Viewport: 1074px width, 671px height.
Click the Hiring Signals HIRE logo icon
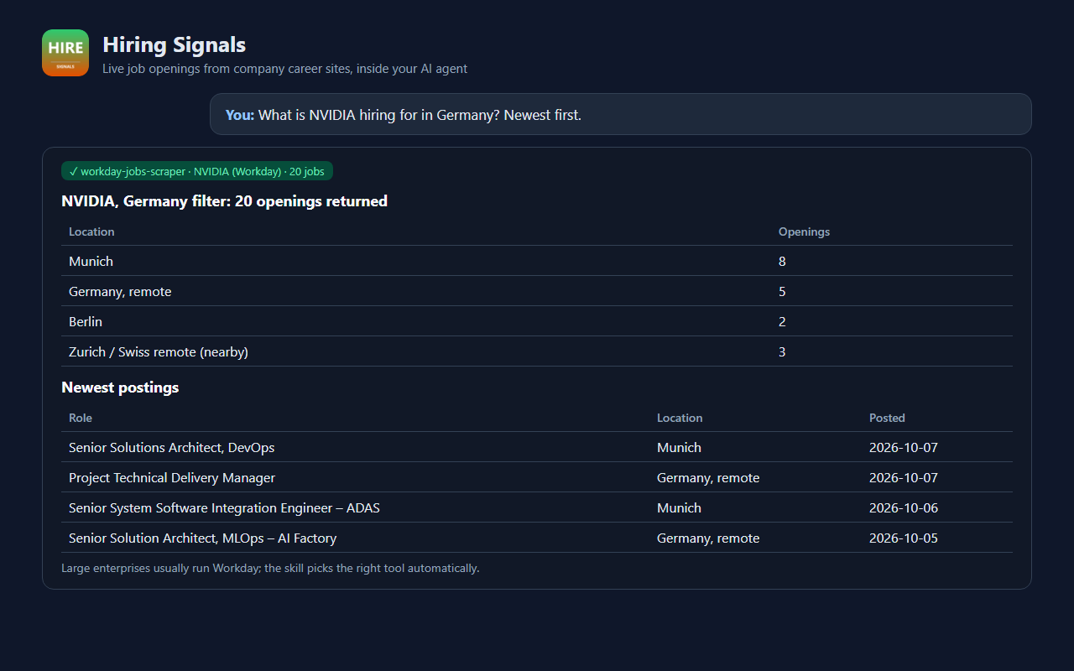[65, 53]
